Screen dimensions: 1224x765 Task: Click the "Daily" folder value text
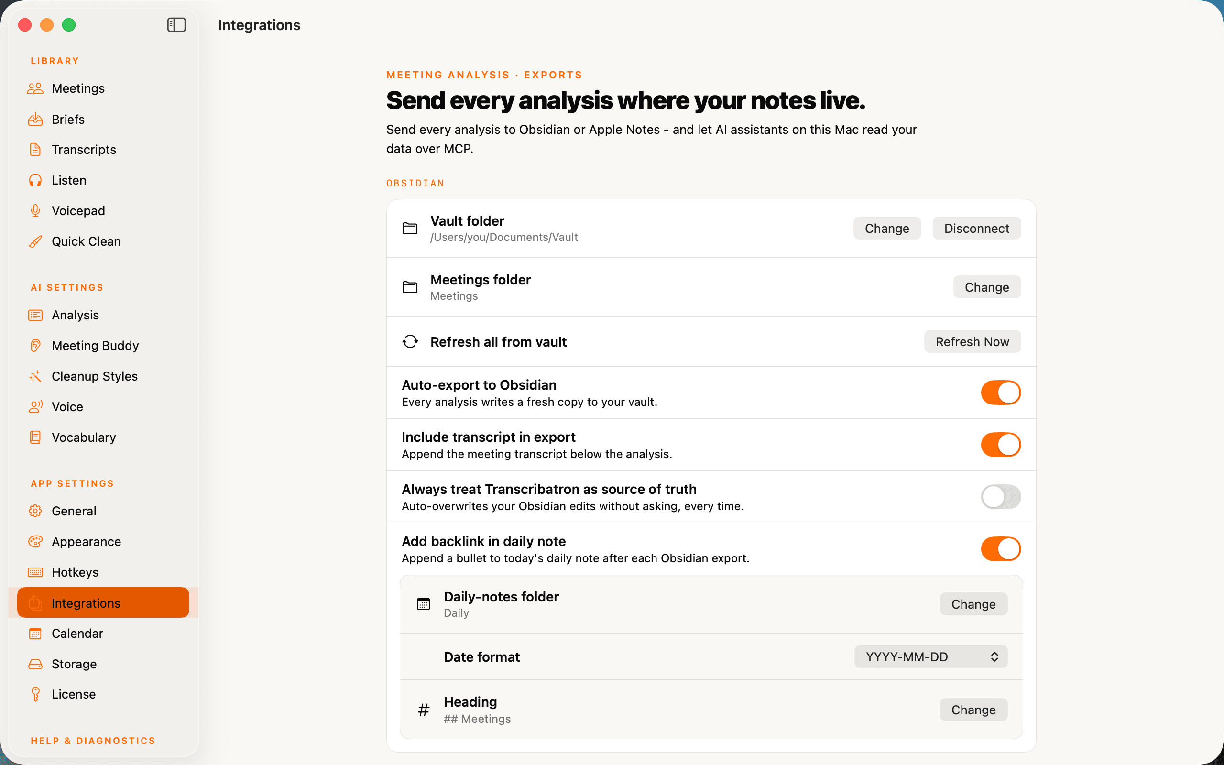click(x=456, y=612)
